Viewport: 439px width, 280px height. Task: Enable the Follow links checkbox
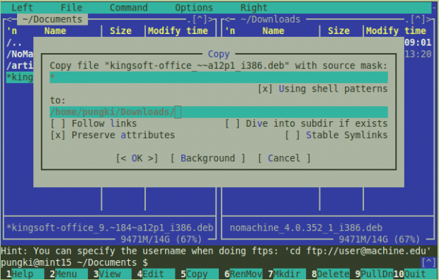point(93,123)
